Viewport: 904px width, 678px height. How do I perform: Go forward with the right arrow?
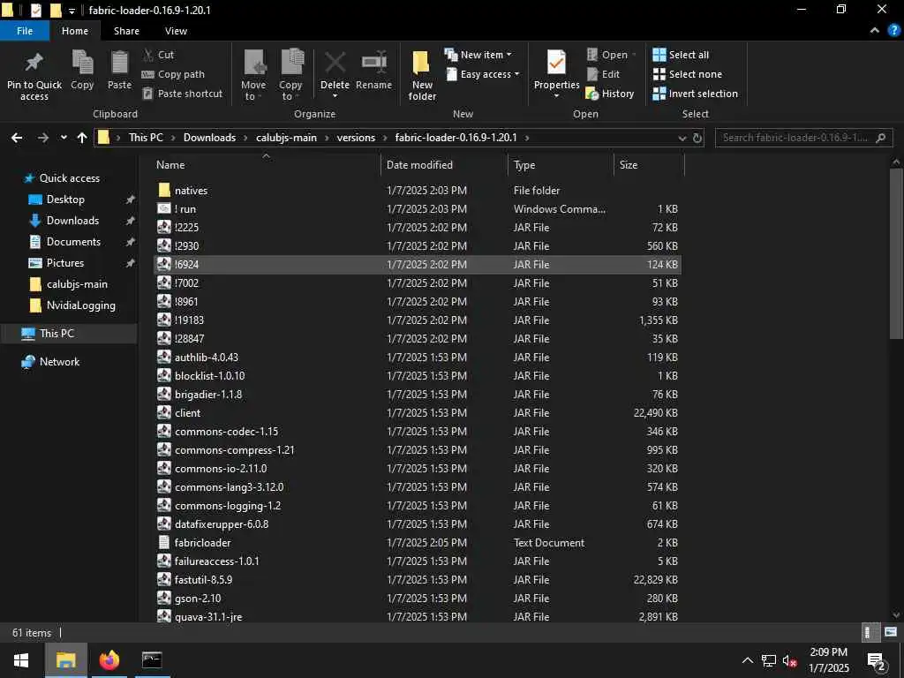click(43, 138)
